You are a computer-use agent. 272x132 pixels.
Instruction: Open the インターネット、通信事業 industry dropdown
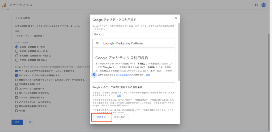[x=30, y=36]
